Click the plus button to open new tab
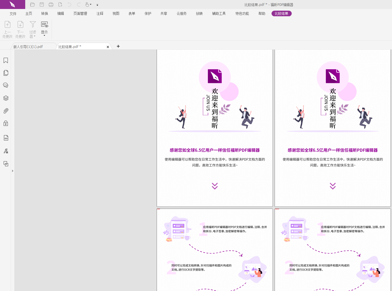Viewport: 392px width, 291px height. coord(118,46)
